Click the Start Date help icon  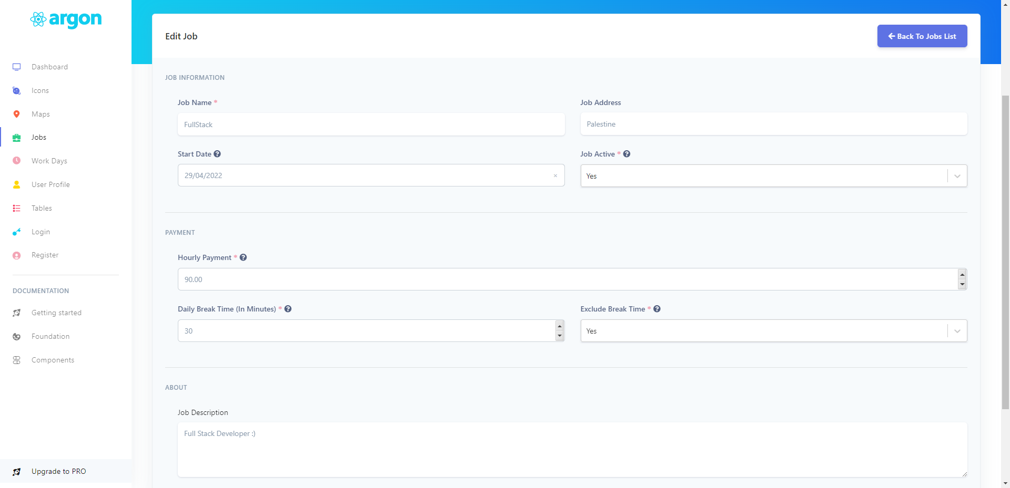click(217, 154)
